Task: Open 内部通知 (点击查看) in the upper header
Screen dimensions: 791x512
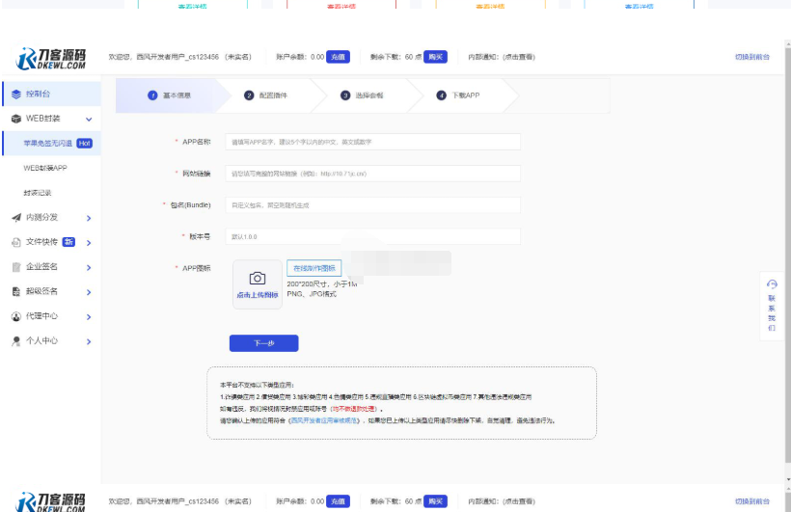Action: pyautogui.click(x=502, y=57)
